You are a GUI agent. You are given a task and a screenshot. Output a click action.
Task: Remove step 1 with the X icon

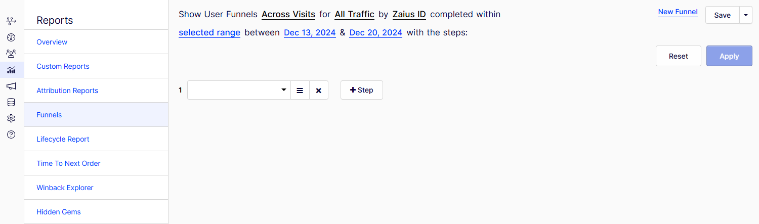pos(318,90)
